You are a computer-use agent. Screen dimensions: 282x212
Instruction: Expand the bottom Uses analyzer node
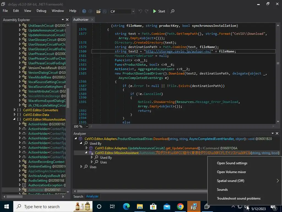click(81, 166)
